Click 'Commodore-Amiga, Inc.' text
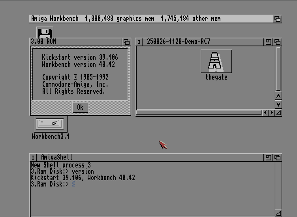The image size is (297, 217). pos(75,84)
